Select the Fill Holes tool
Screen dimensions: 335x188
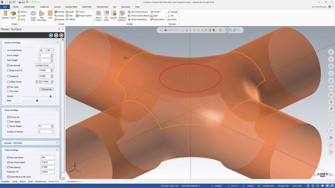click(106, 16)
